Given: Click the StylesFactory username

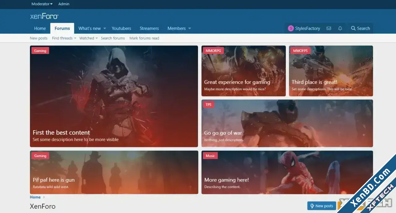Looking at the screenshot, I should [308, 28].
